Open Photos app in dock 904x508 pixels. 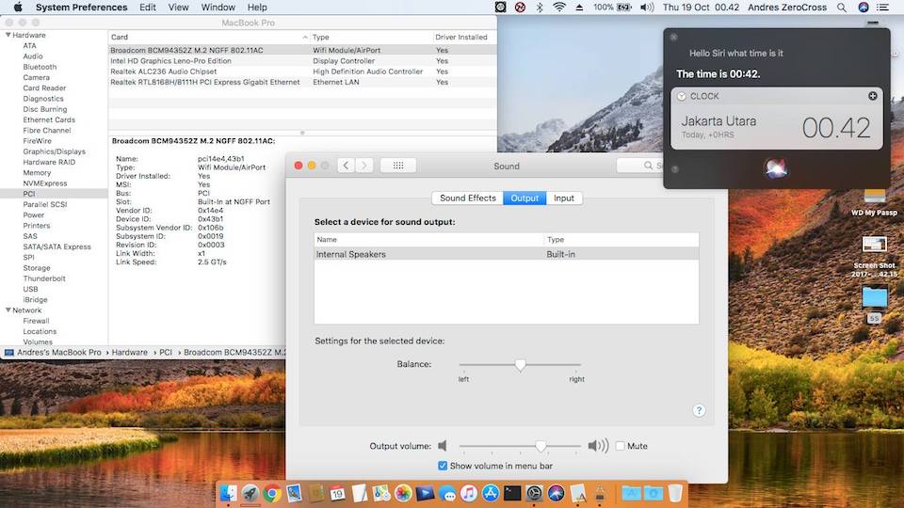[403, 493]
